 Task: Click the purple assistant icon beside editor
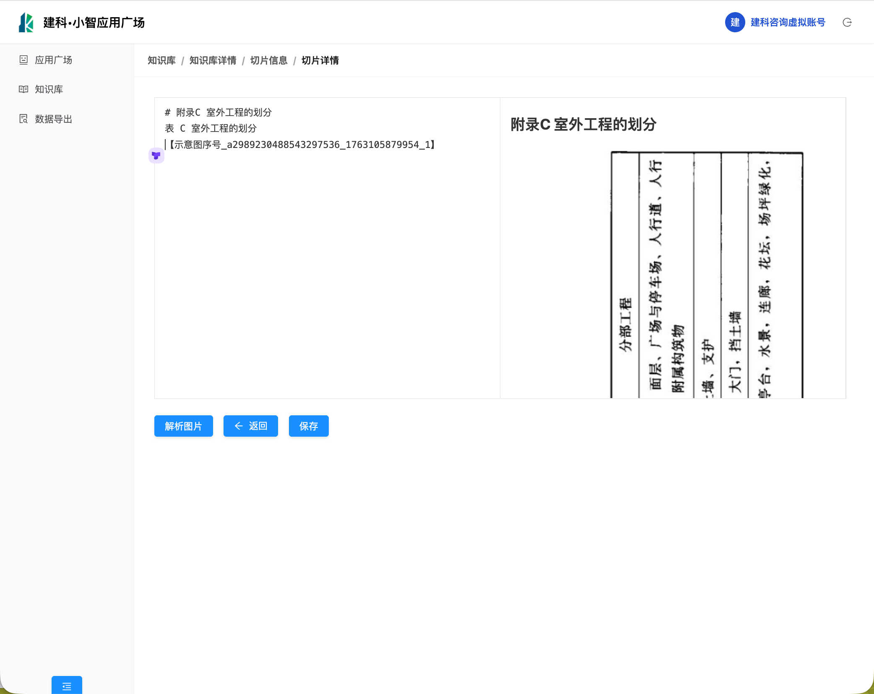pos(156,155)
